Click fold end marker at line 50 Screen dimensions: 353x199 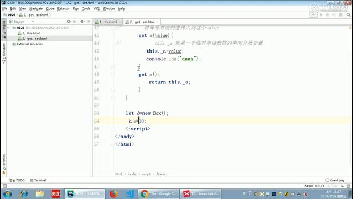113,90
